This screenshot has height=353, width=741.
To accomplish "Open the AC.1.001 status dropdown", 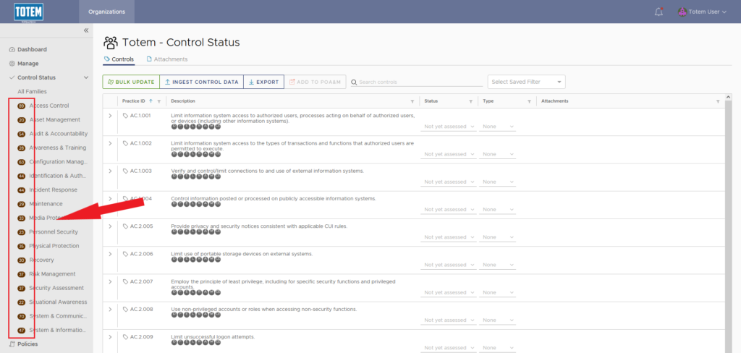I will pos(448,127).
